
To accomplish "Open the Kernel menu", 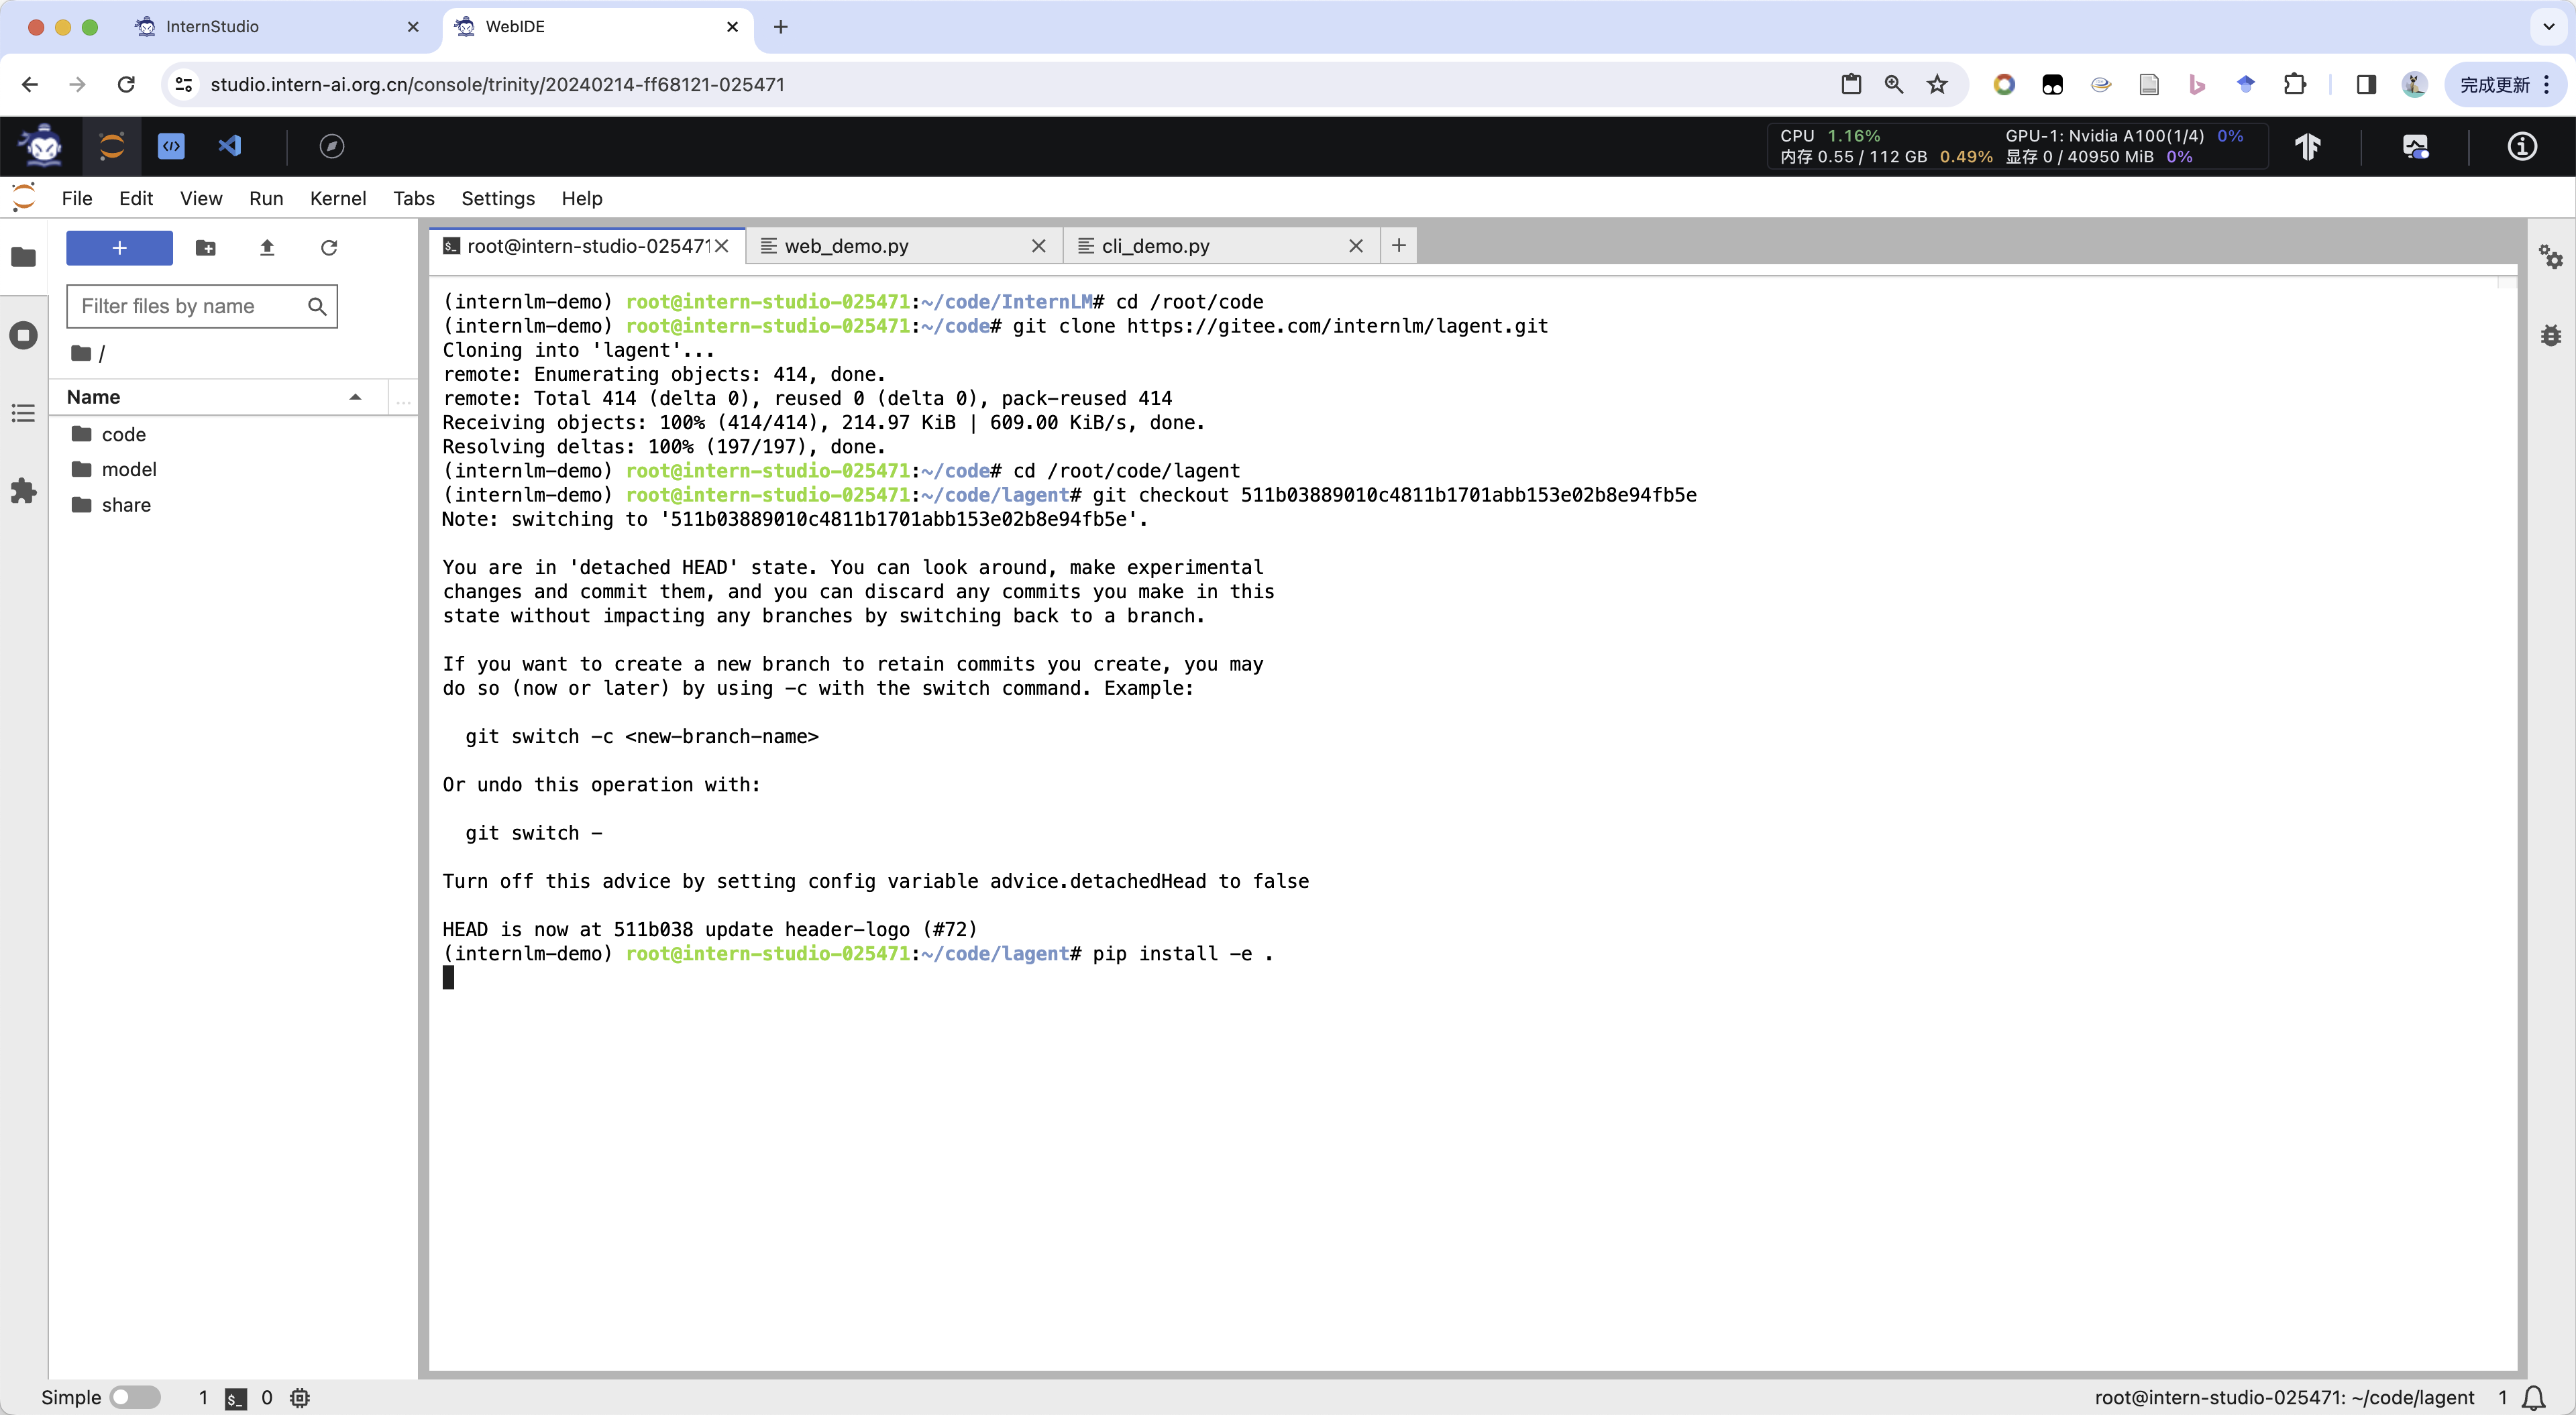I will pyautogui.click(x=337, y=198).
